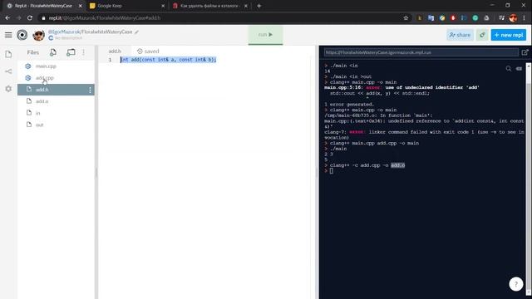Screen dimensions: 532x299
Task: Edit the repl name with the pencil icon
Action: click(x=136, y=32)
